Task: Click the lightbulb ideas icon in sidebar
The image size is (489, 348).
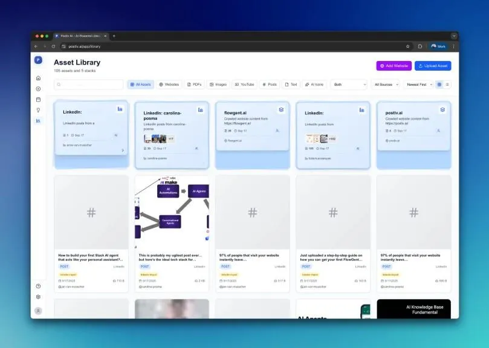Action: [x=38, y=110]
